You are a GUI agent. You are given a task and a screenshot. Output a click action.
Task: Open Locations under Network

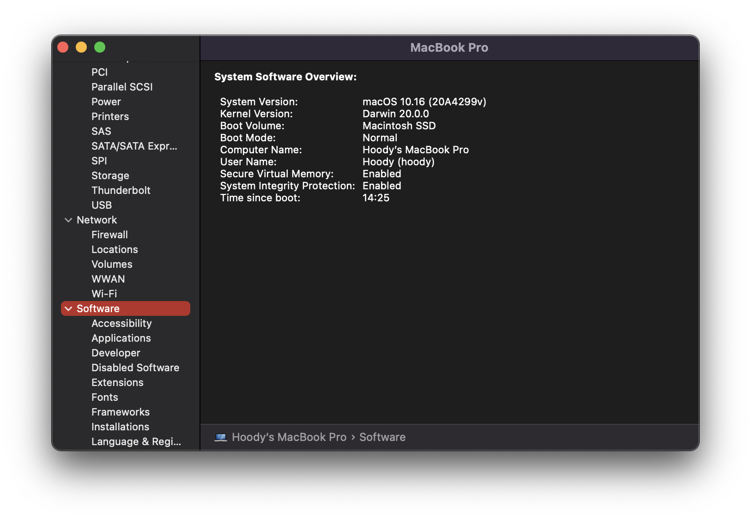tap(115, 249)
